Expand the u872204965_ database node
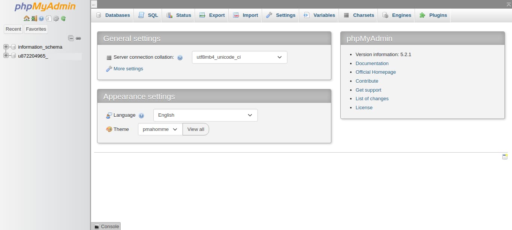512x230 pixels. (6, 56)
